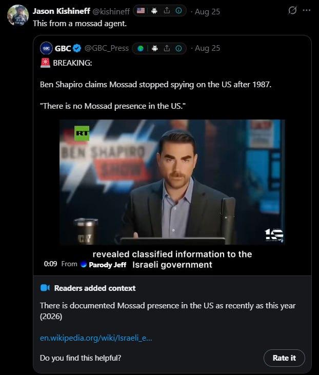Viewport: 319px width, 375px height.
Task: Click the info icon beside @GBC_Press
Action: [178, 49]
